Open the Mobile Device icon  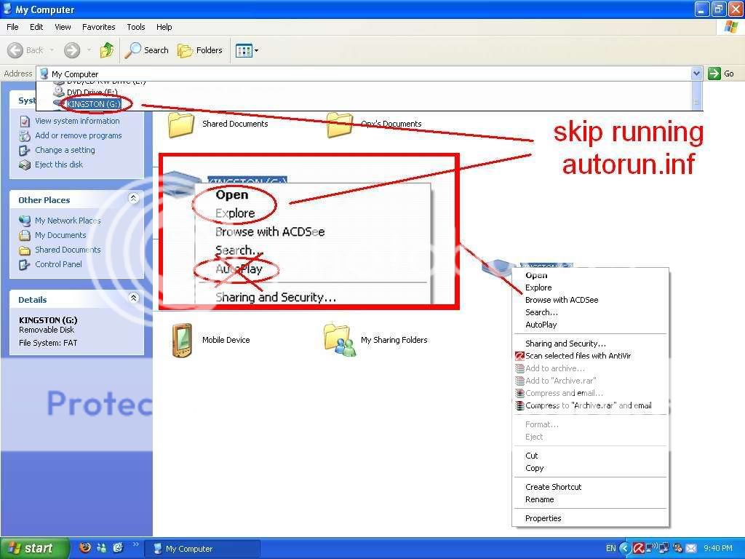[182, 340]
